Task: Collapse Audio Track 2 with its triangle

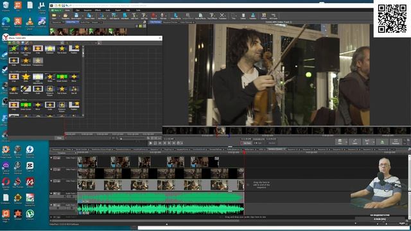Action: 51,205
